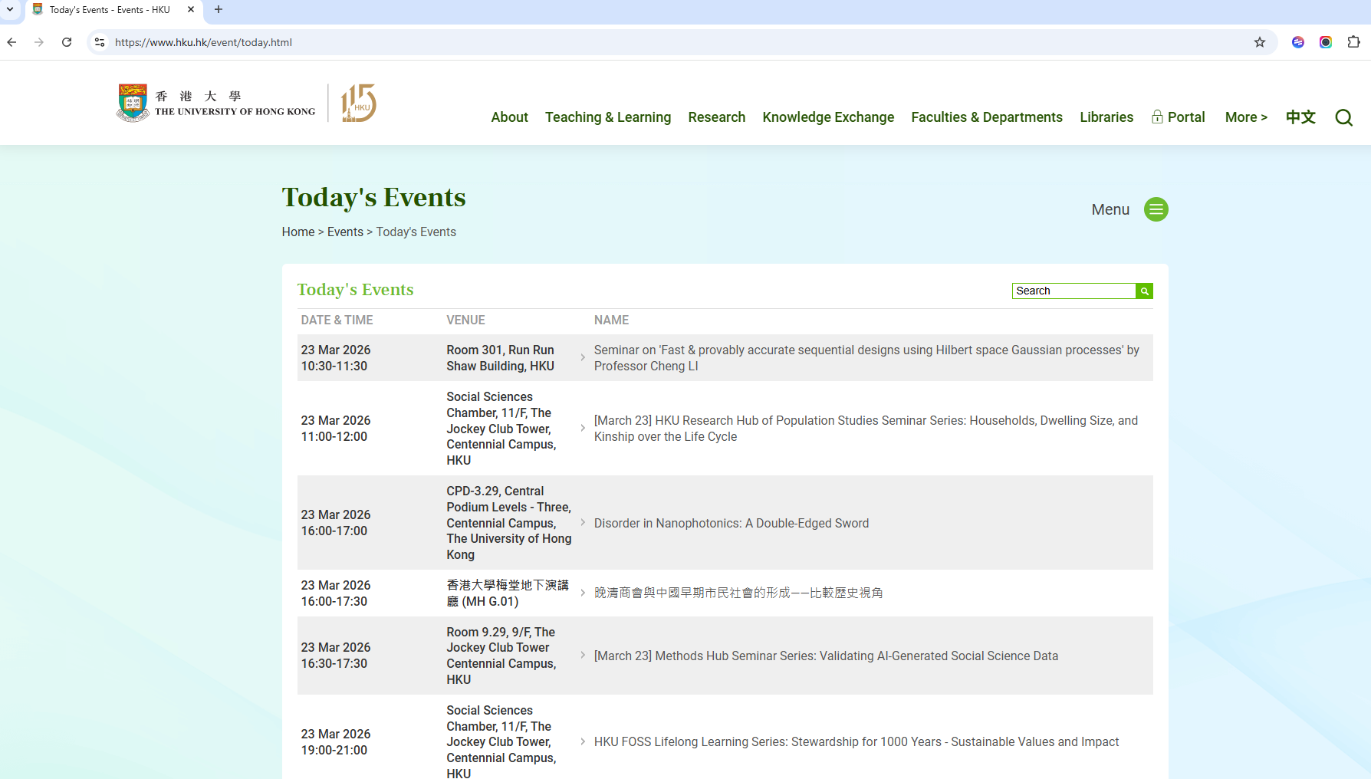Reload the page with the refresh icon

point(67,42)
